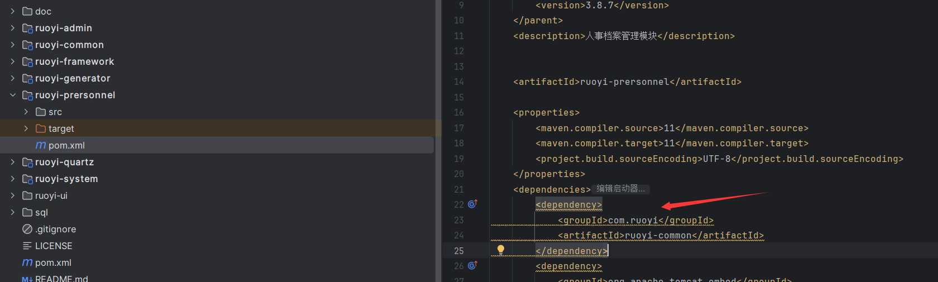Image resolution: width=938 pixels, height=282 pixels.
Task: Click the yellow lightbulb quick-fix icon
Action: (x=501, y=250)
